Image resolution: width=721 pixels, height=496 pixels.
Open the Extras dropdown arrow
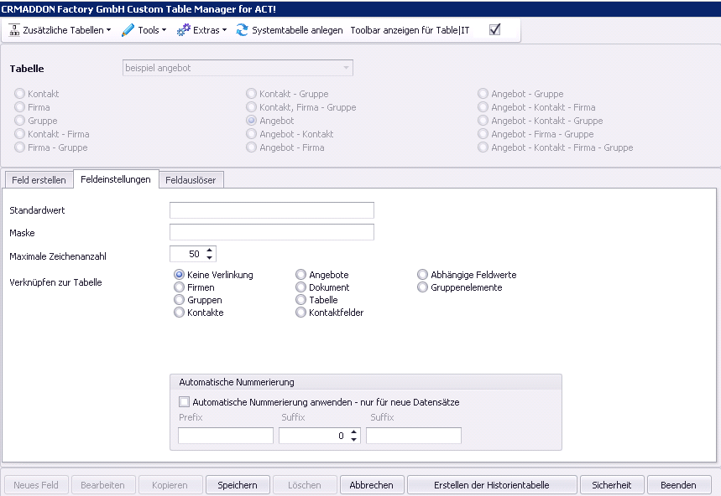pos(224,30)
